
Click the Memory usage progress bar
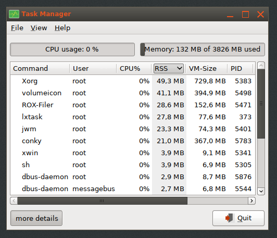pos(203,49)
